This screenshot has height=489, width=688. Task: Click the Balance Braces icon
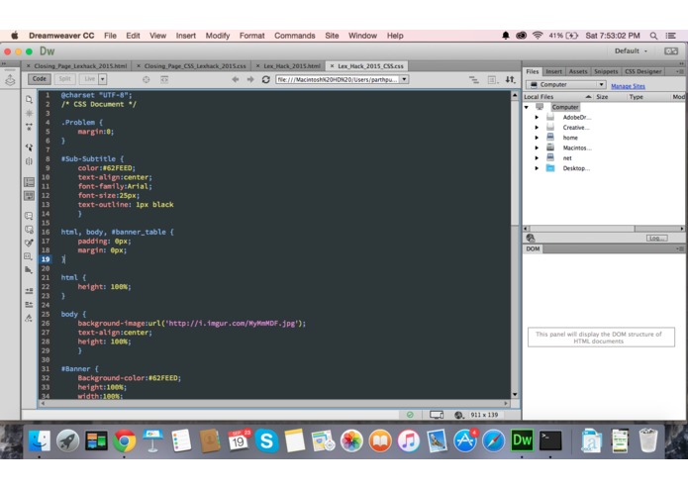[29, 161]
